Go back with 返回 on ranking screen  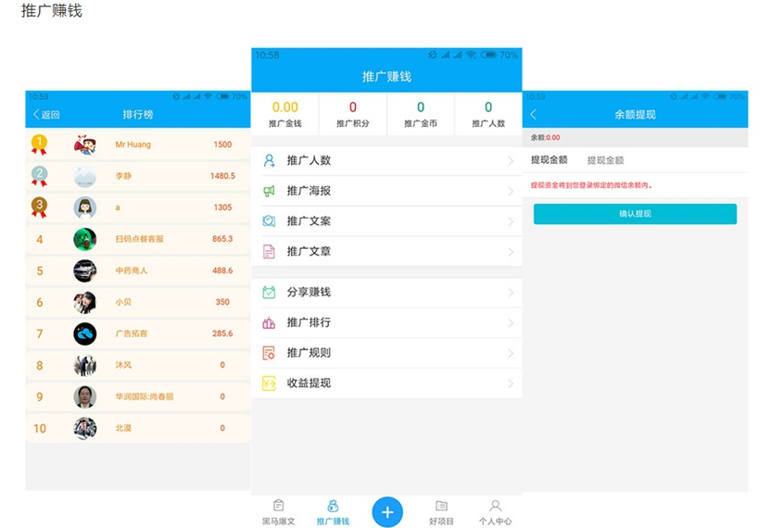46,115
